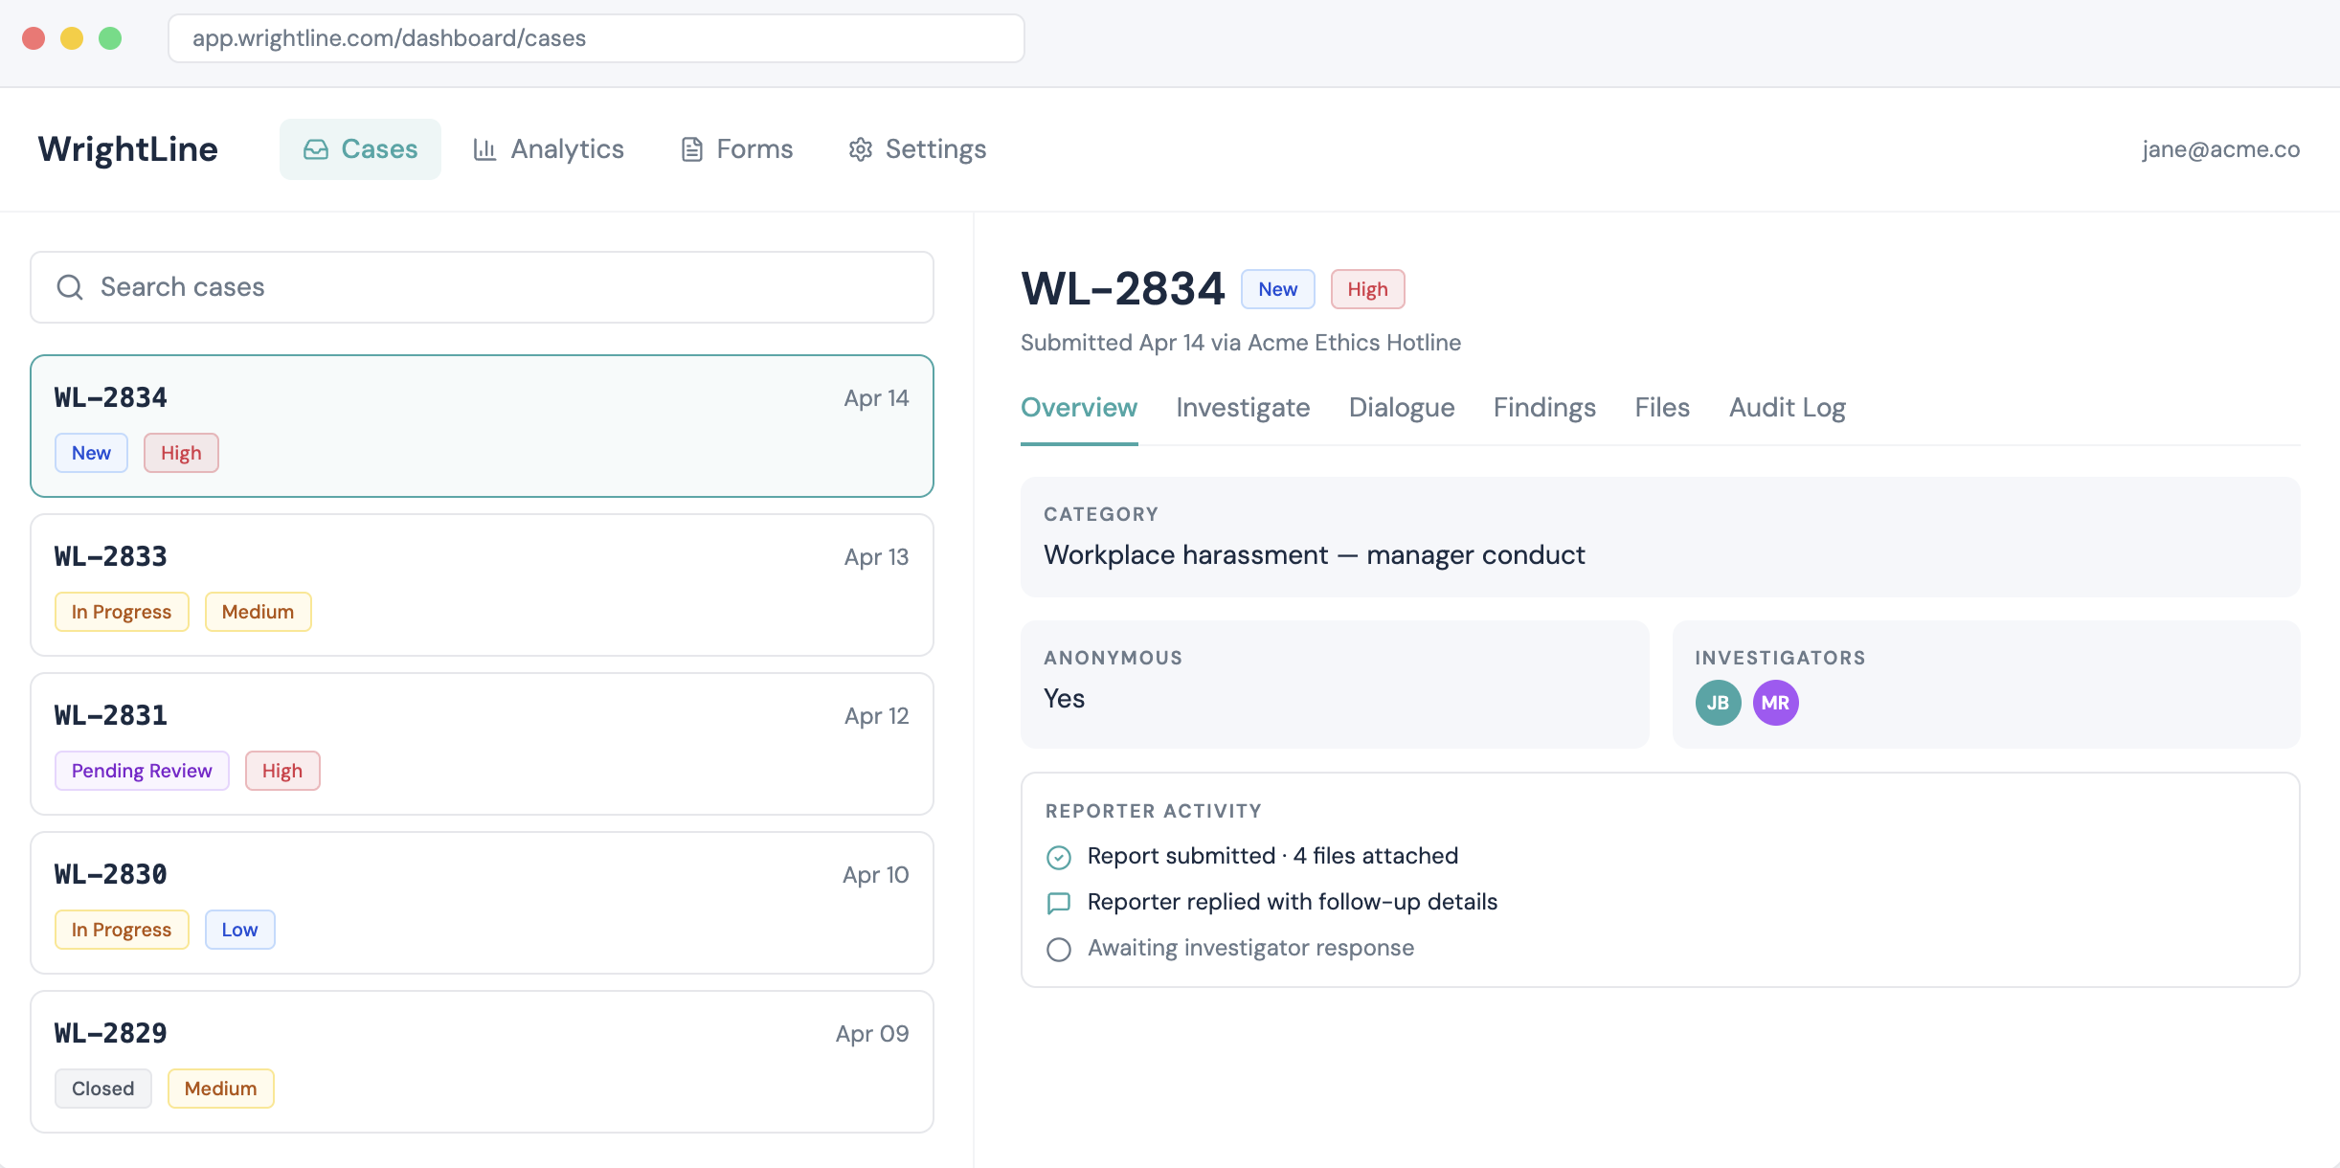
Task: Click the REPORTER ACTIVITY section label
Action: point(1154,811)
